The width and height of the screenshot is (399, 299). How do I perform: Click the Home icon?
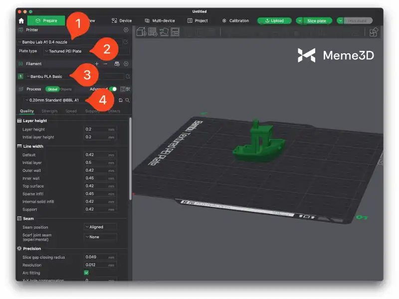coord(21,21)
